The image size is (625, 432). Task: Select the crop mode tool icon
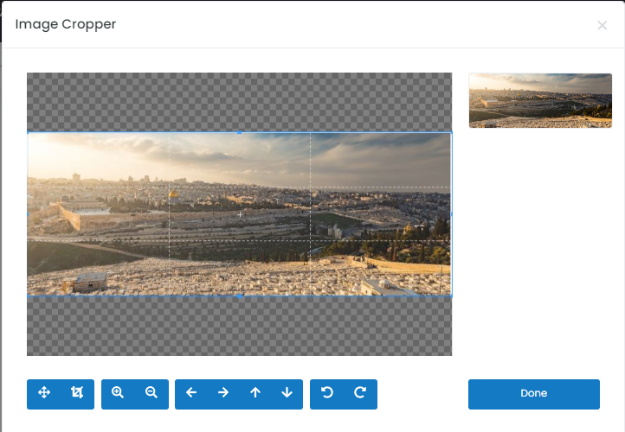tap(77, 393)
